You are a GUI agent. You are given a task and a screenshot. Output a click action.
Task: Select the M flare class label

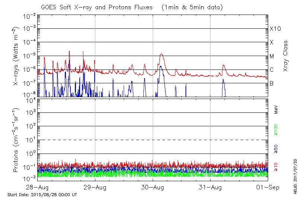tap(272, 56)
